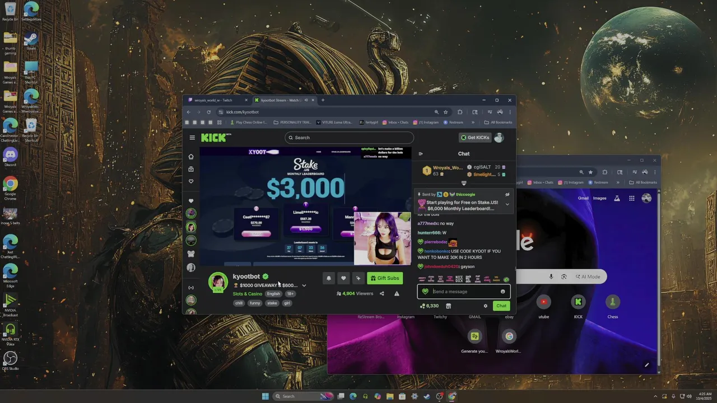Mute the kyootbot tab audio icon
The width and height of the screenshot is (717, 403).
(x=306, y=100)
